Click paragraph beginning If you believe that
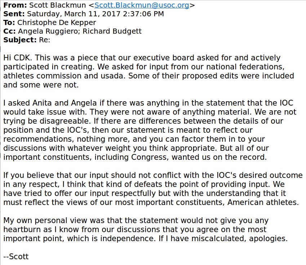 [153, 189]
